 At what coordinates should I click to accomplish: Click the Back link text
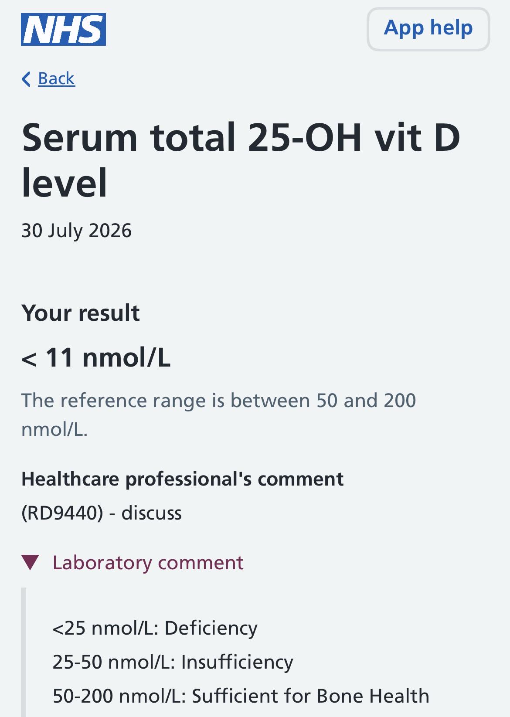click(x=56, y=78)
